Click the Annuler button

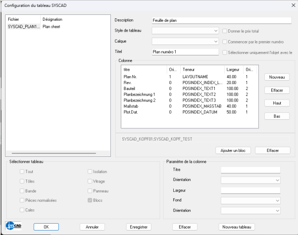click(x=92, y=227)
